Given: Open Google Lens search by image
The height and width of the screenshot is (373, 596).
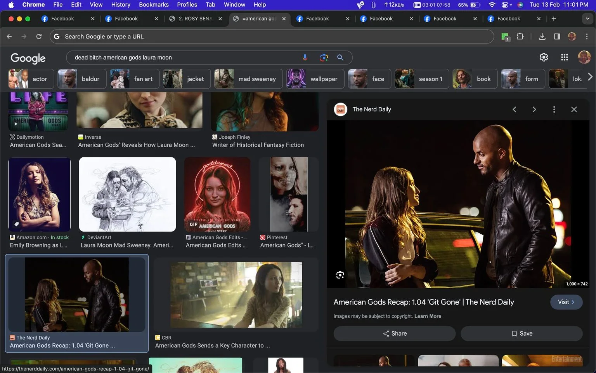Looking at the screenshot, I should point(324,58).
